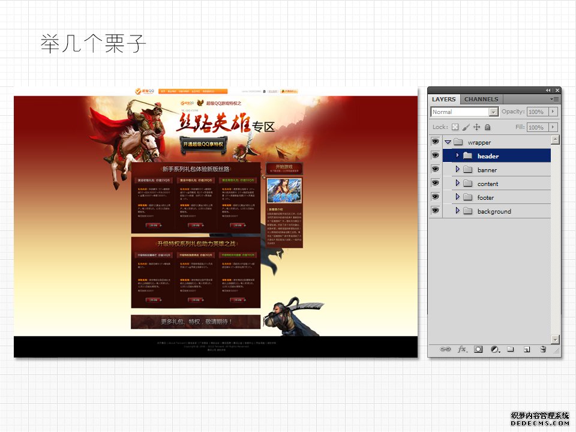Hide the header group
The width and height of the screenshot is (576, 432).
(x=436, y=155)
